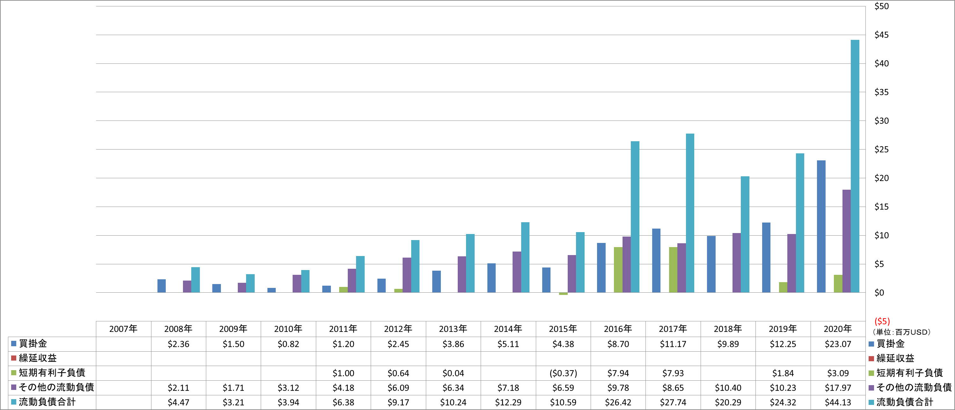The height and width of the screenshot is (410, 955).
Task: Click the 2020年 column header
Action: click(838, 329)
